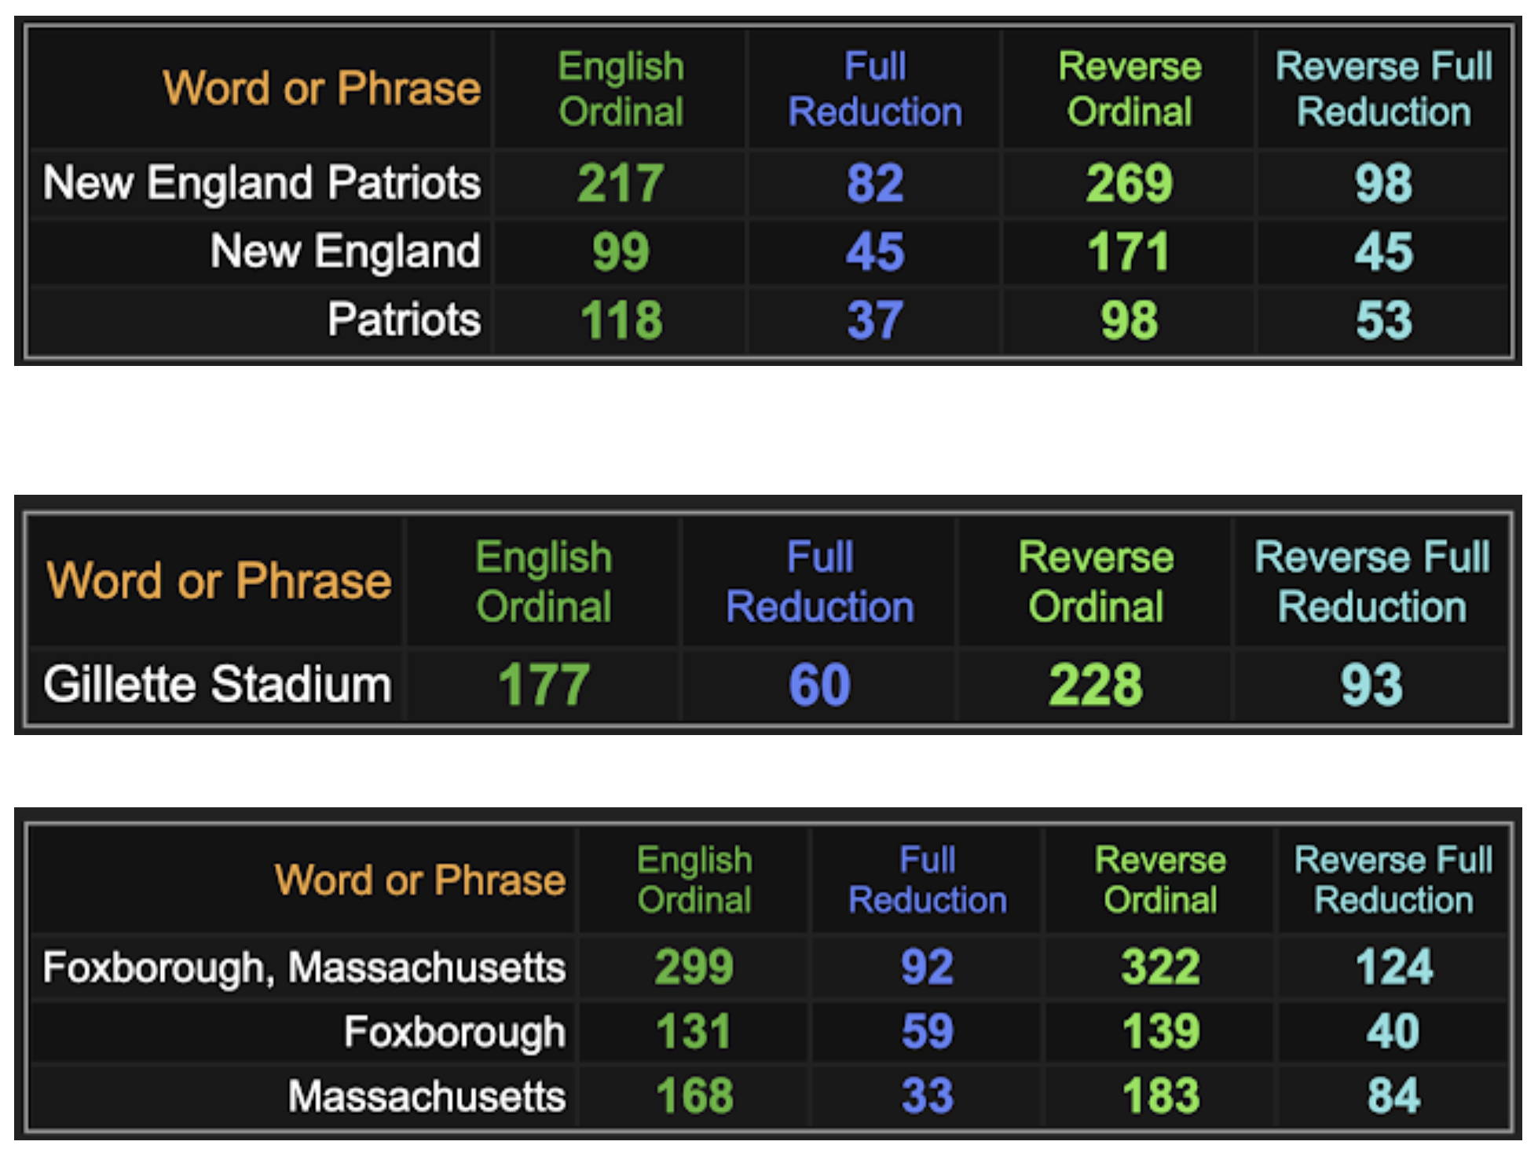This screenshot has height=1156, width=1538.
Task: Select New England English Ordinal 99
Action: coord(621,251)
